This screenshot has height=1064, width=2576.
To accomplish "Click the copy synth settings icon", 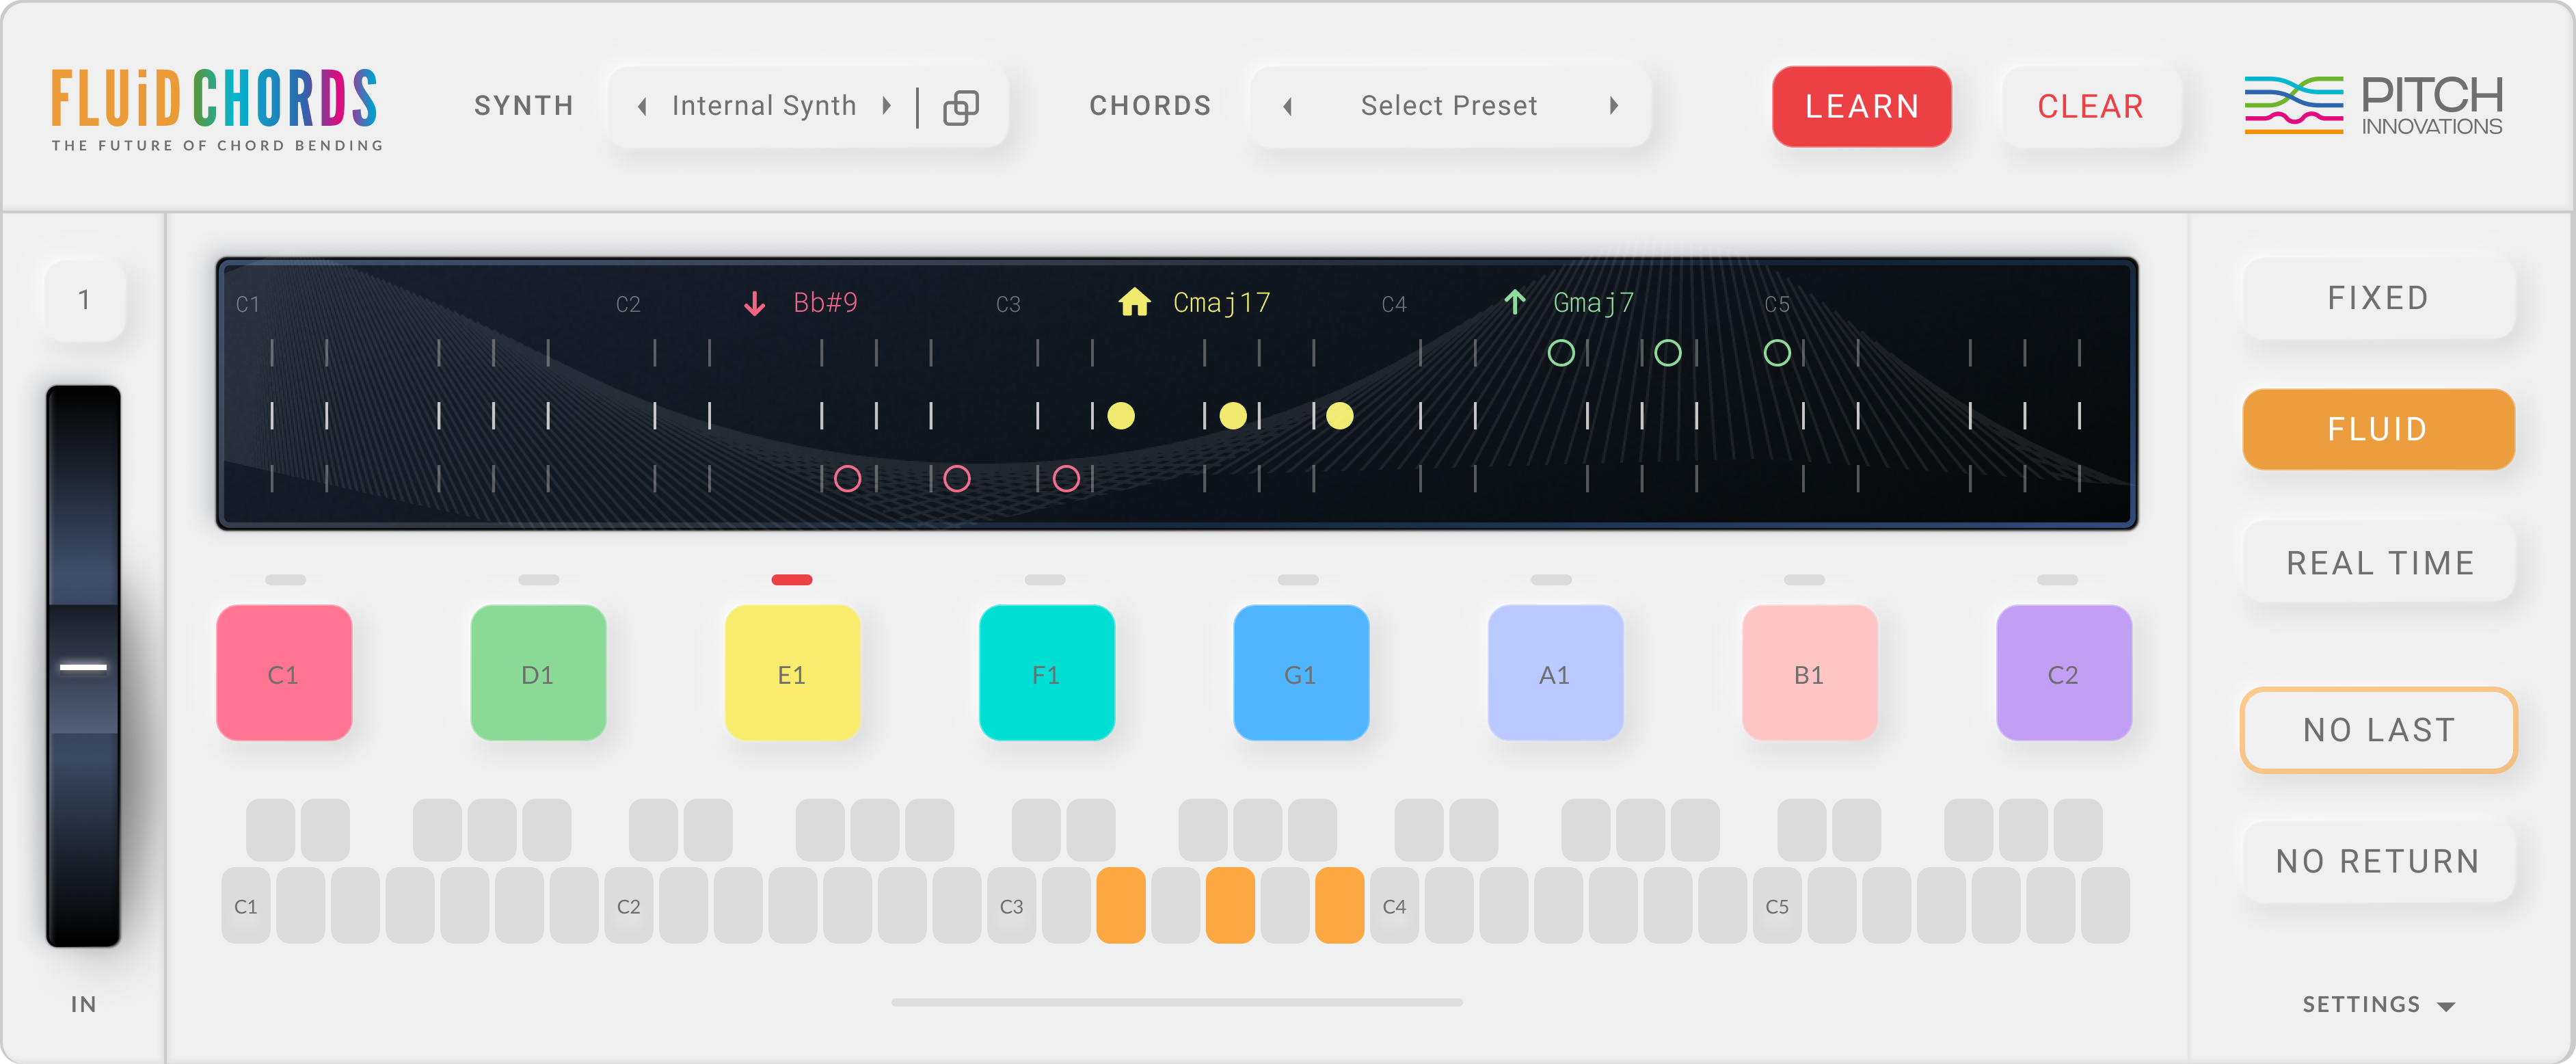I will pyautogui.click(x=962, y=106).
